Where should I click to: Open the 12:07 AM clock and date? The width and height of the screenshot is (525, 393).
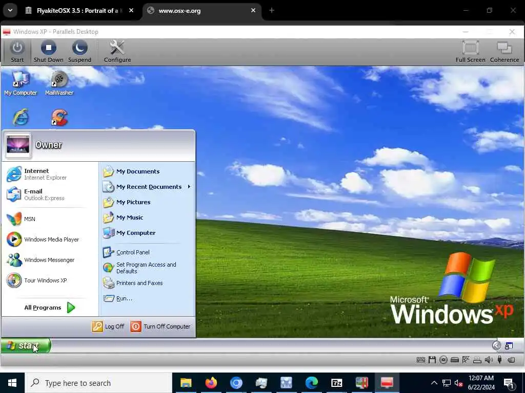coord(481,383)
